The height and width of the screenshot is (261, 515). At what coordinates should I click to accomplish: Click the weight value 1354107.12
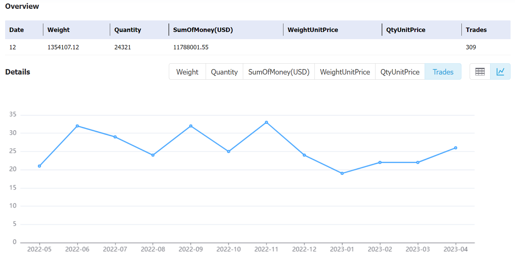63,47
